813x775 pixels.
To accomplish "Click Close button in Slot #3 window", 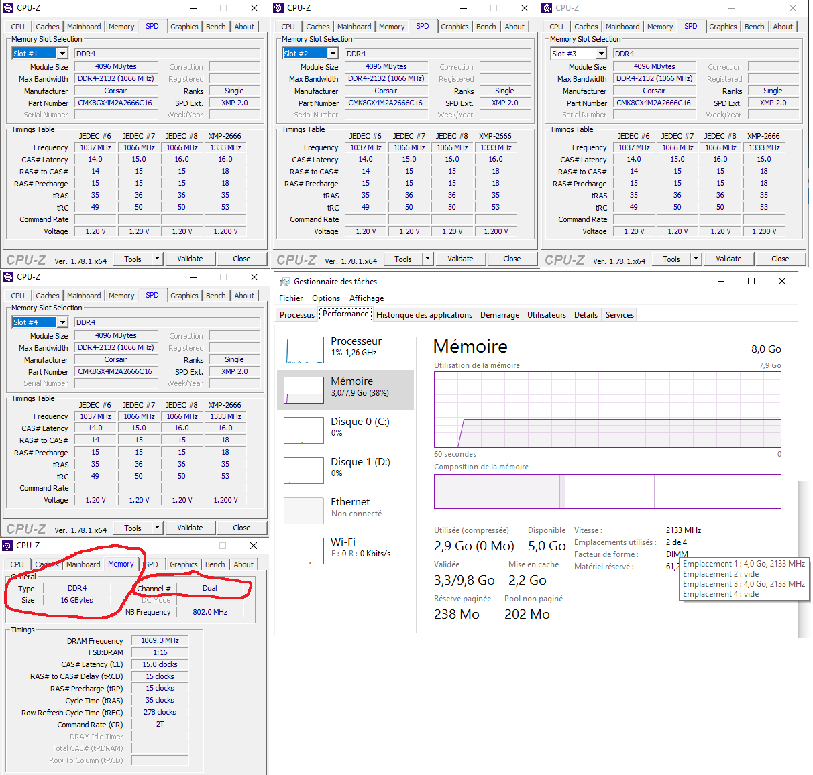I will coord(780,259).
